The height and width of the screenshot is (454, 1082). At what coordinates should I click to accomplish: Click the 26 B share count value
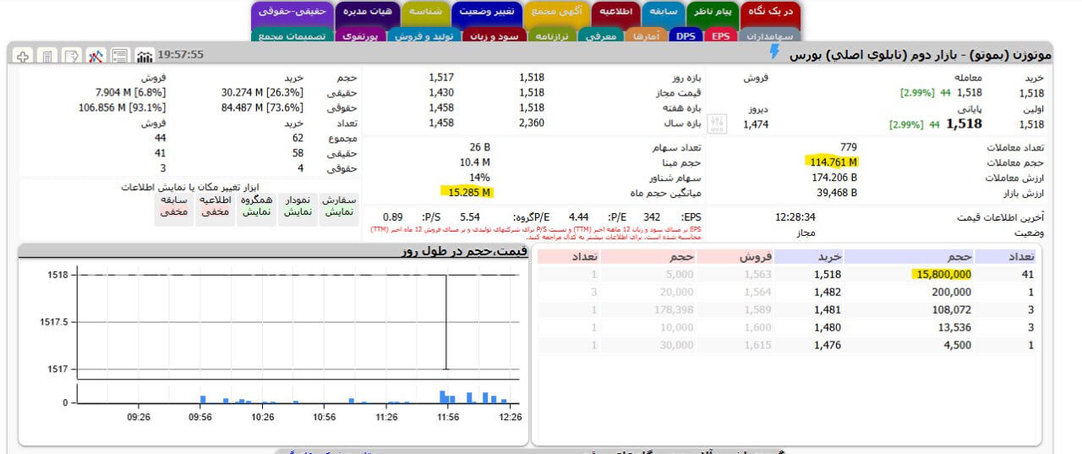(479, 147)
